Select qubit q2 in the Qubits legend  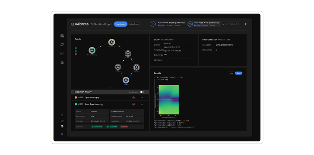tap(76, 51)
